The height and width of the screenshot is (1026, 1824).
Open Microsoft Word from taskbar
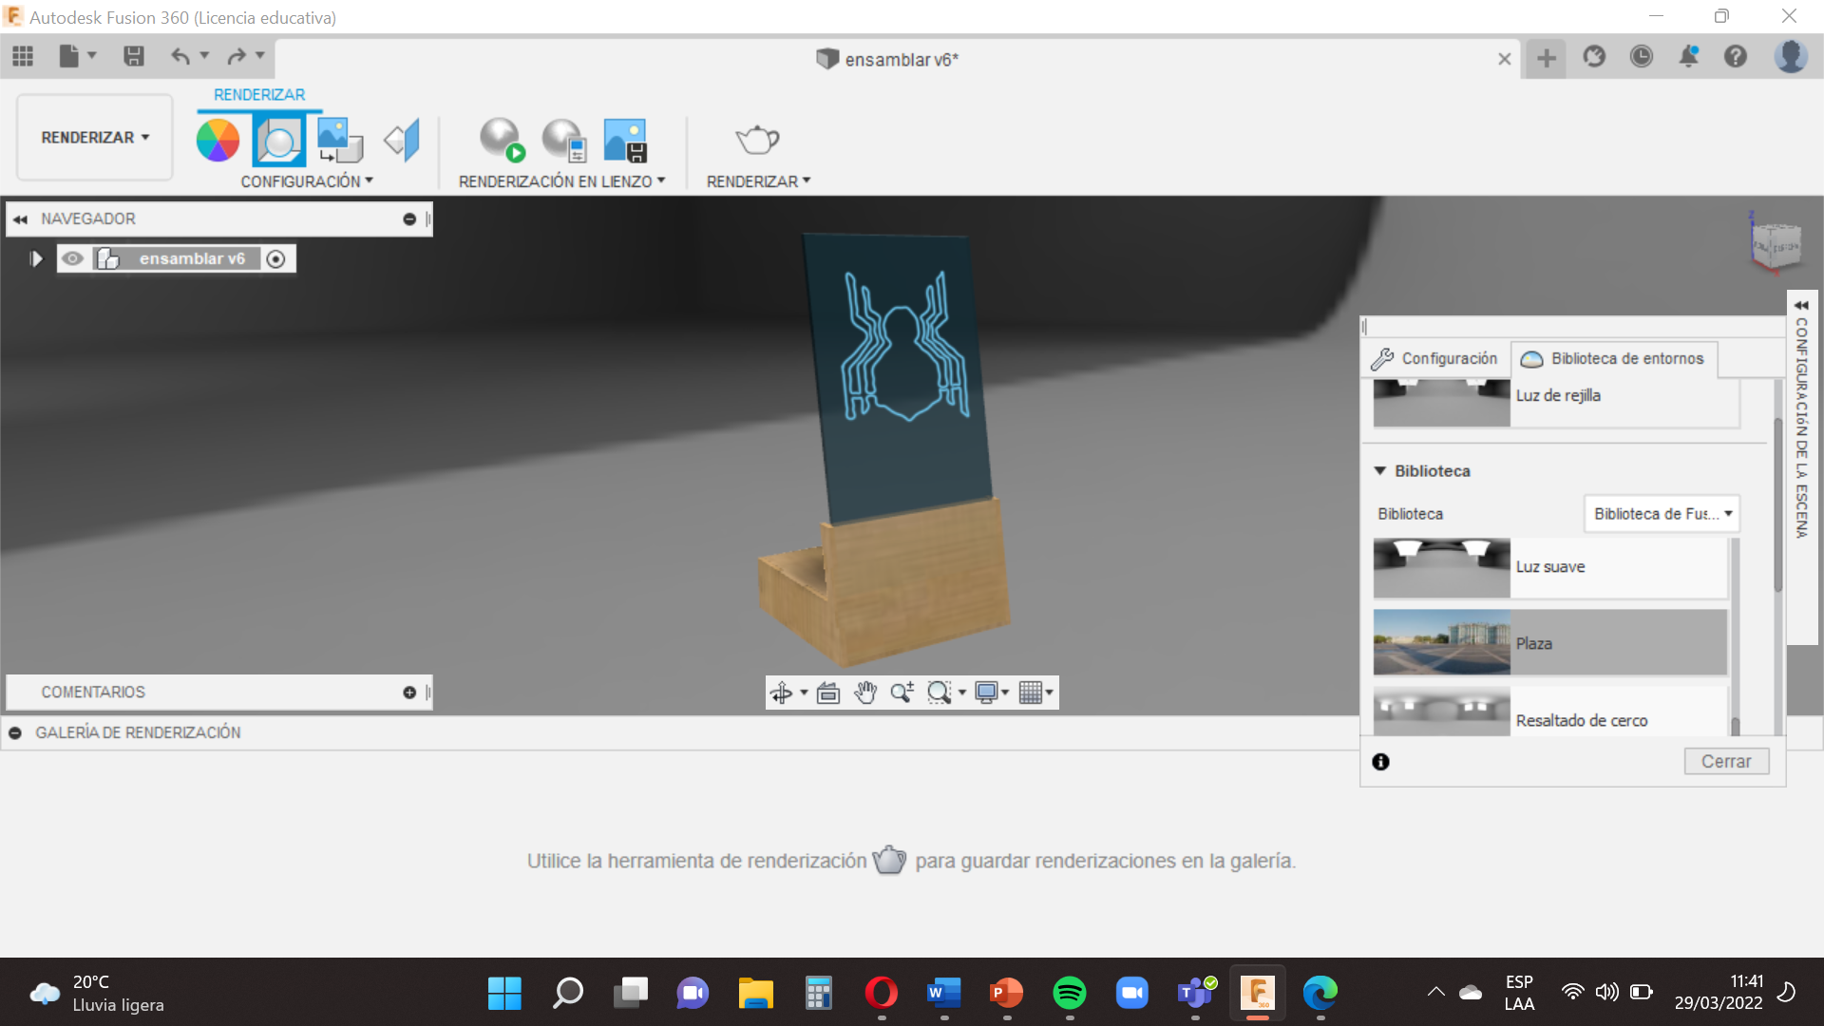943,994
